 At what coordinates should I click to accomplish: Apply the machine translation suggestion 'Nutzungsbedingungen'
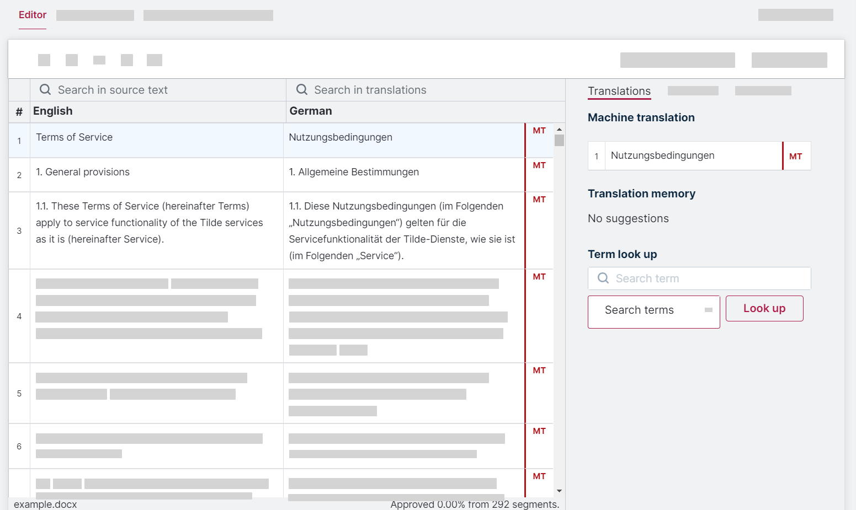694,155
